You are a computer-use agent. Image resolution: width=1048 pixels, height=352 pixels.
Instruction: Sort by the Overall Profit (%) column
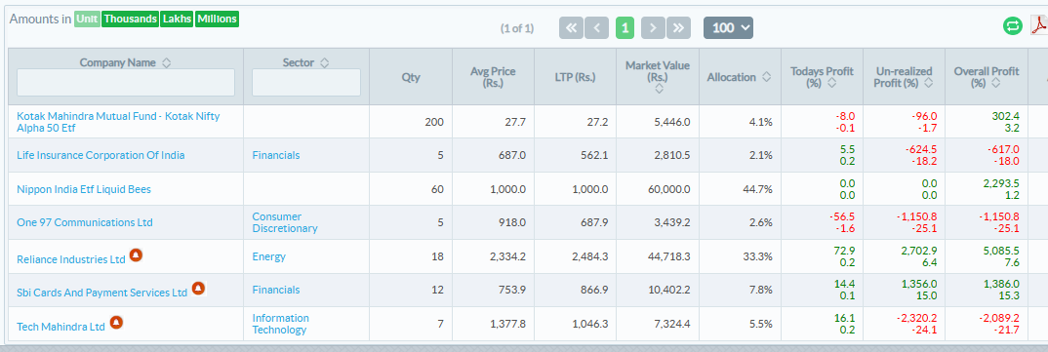pyautogui.click(x=996, y=83)
